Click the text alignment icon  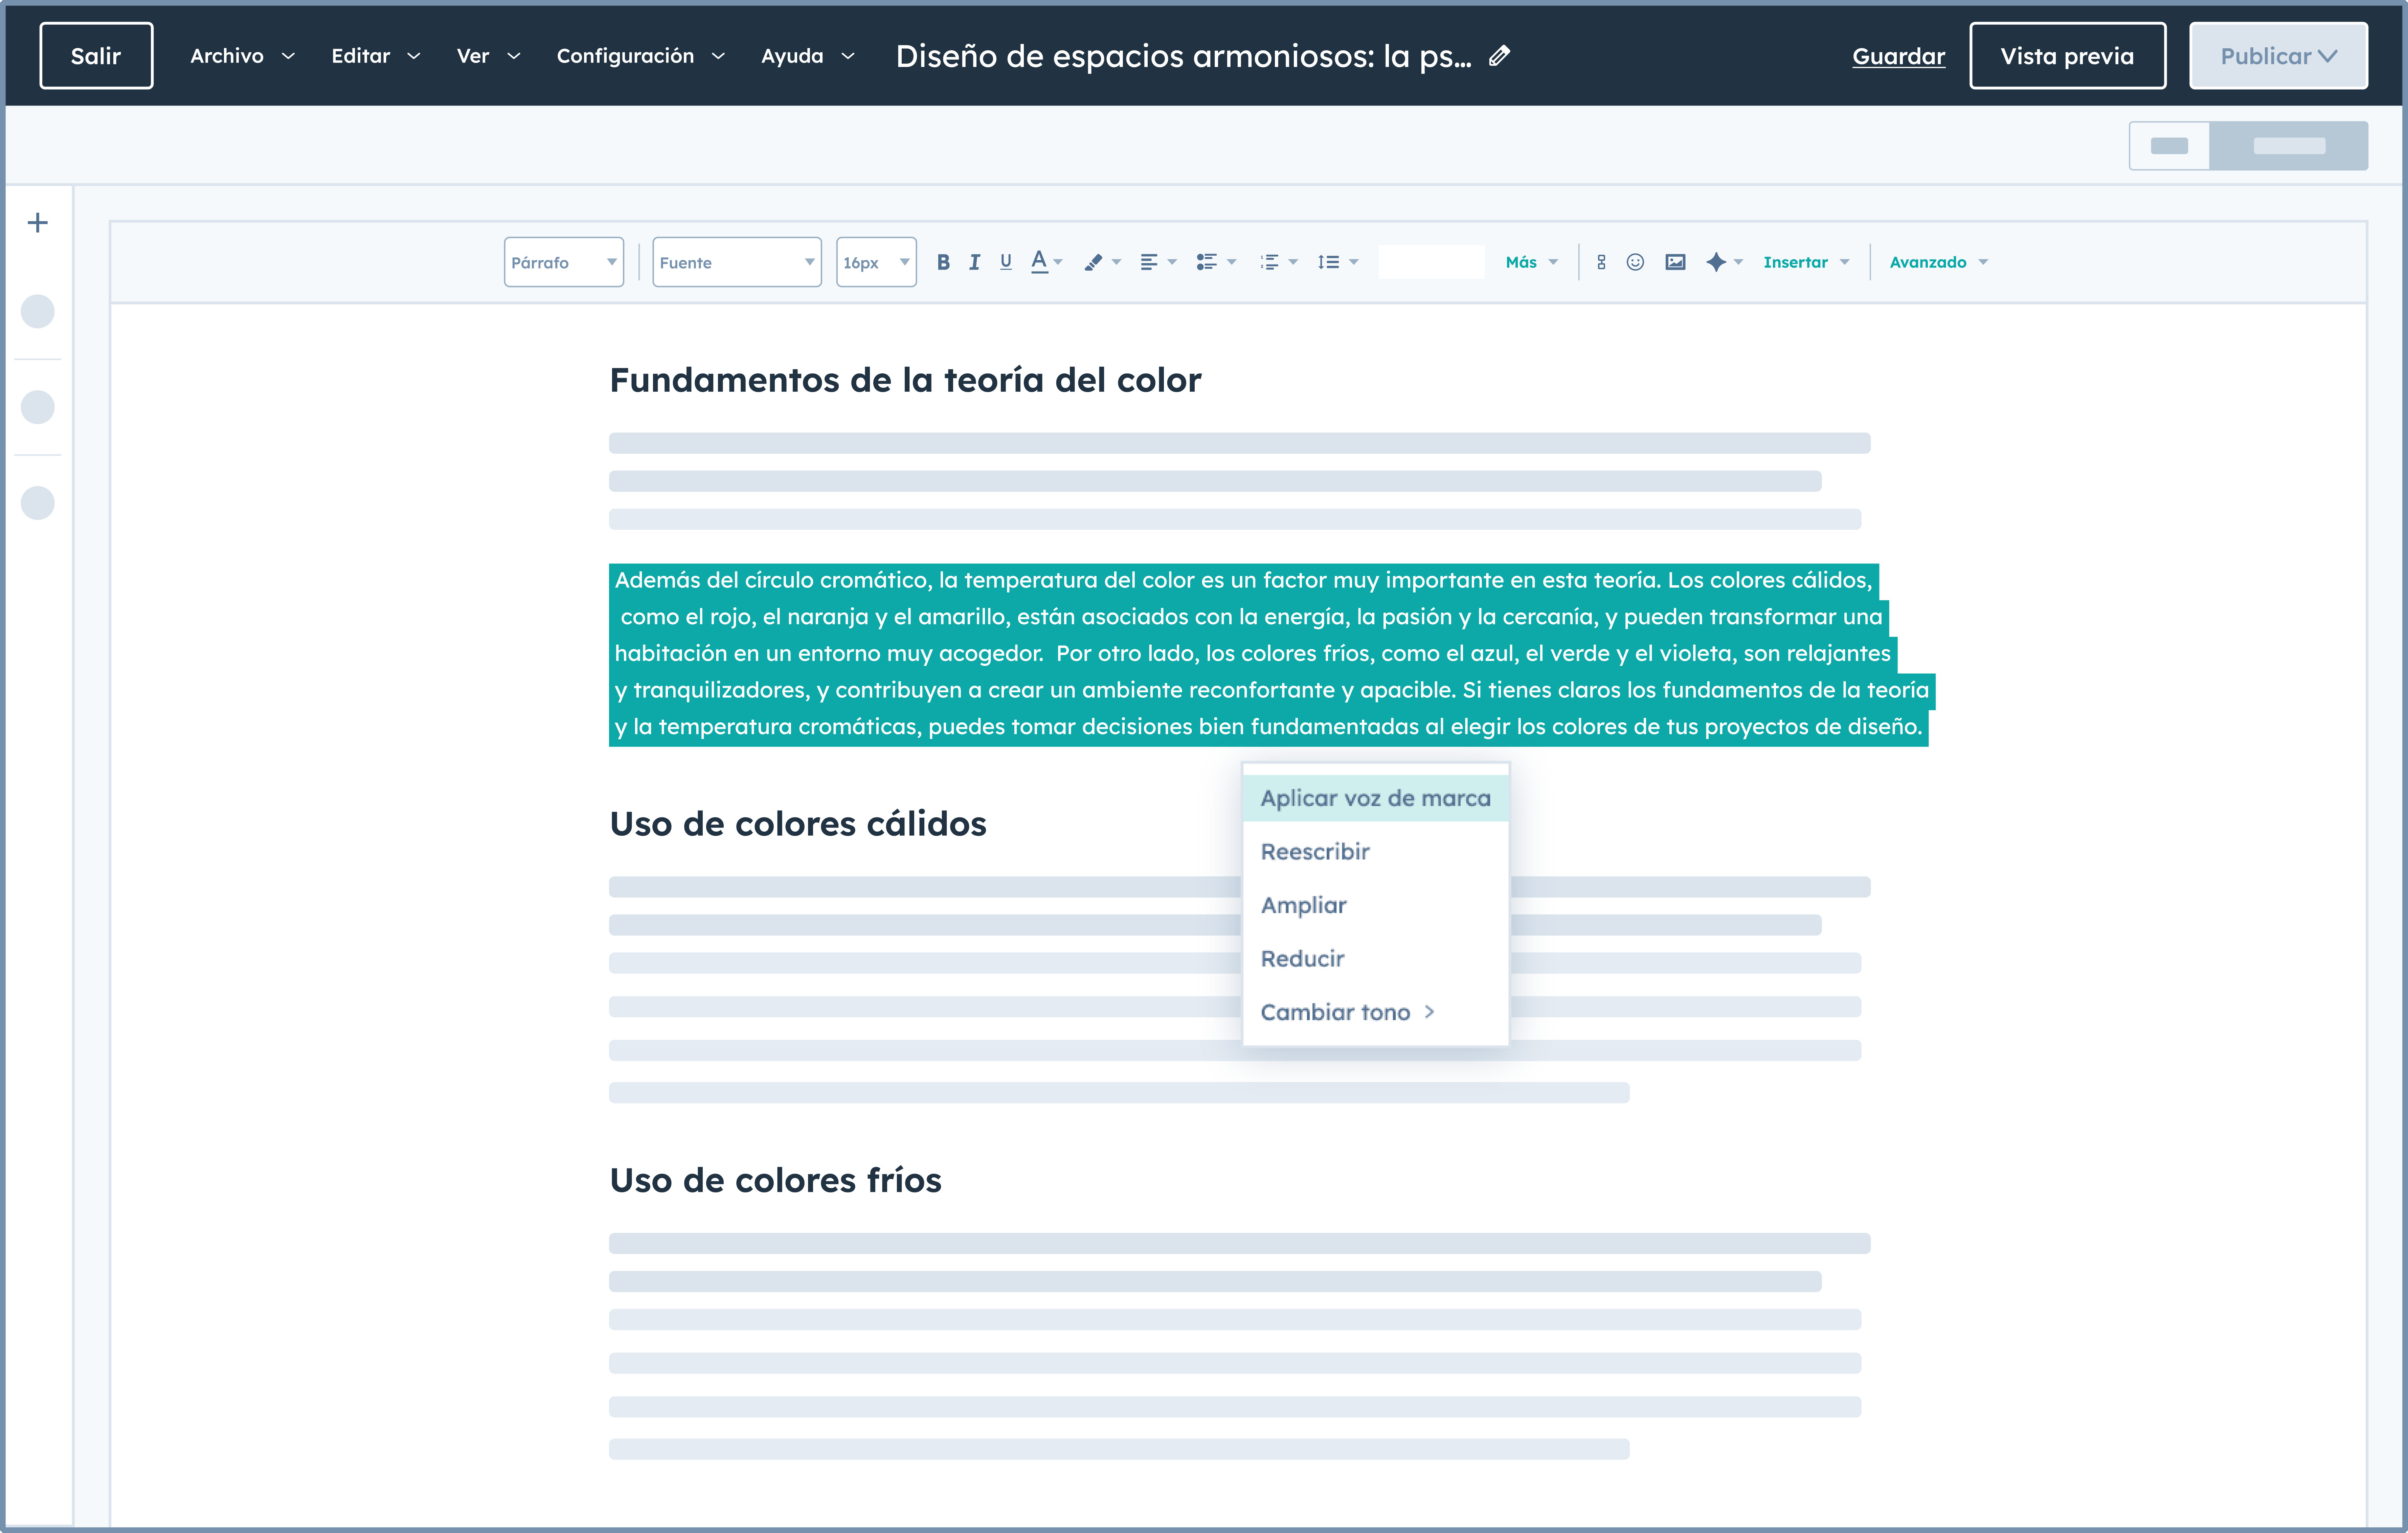tap(1149, 262)
